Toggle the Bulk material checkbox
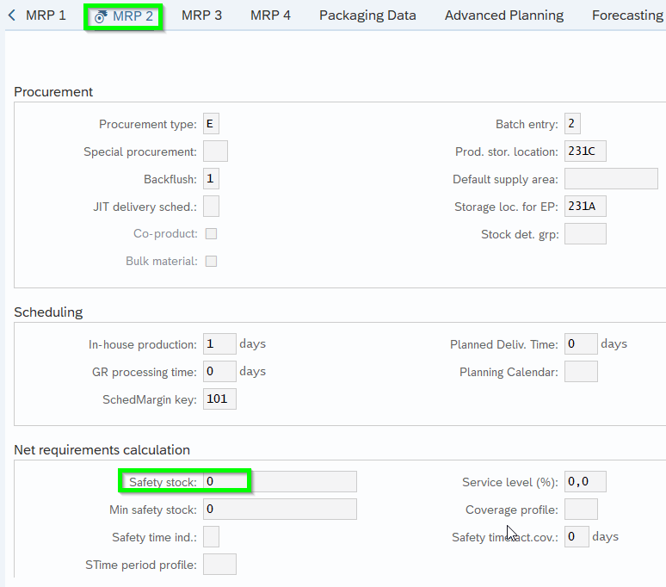 pos(211,261)
